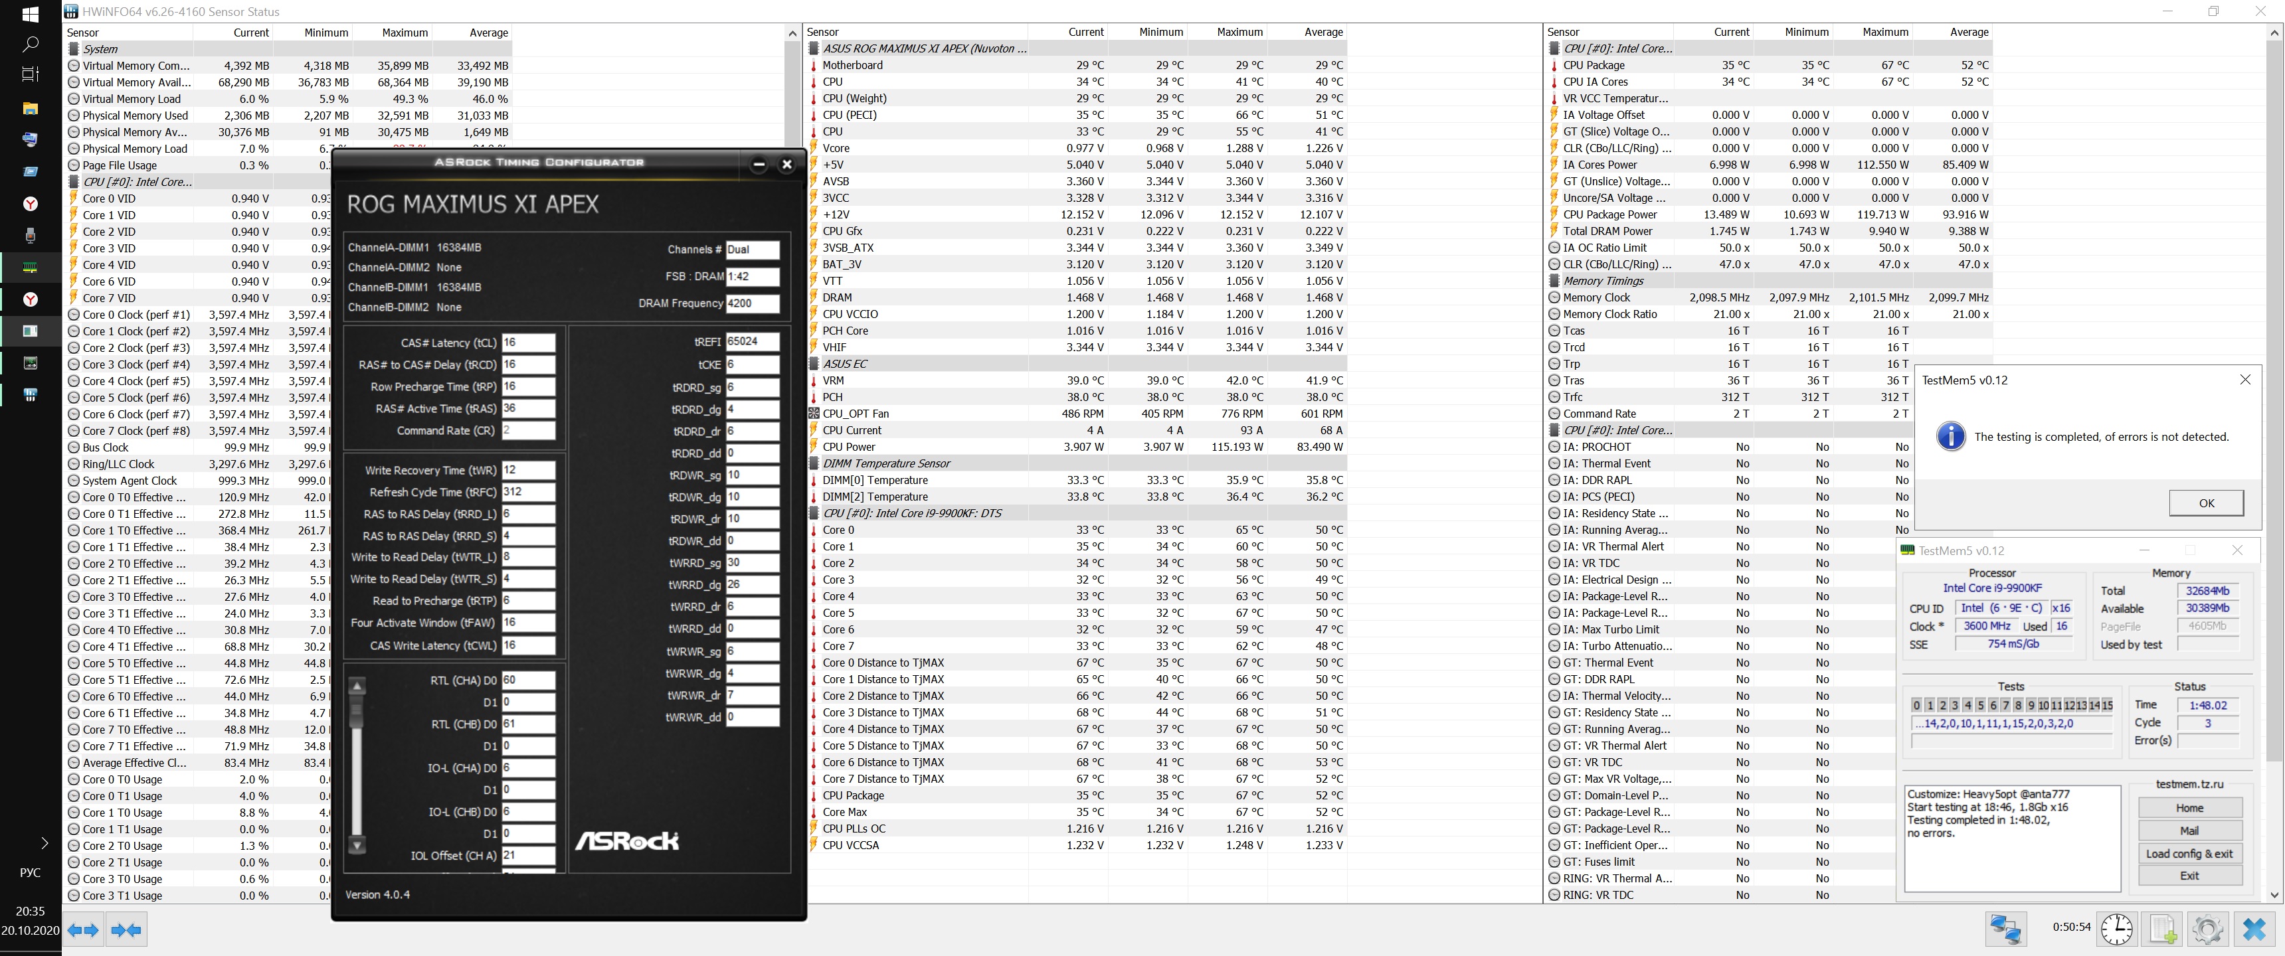Minimize the ASRock Timing Configurator window
The image size is (2285, 956).
point(759,164)
